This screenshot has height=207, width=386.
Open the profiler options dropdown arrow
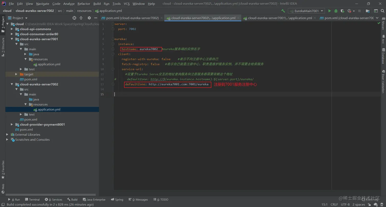click(x=354, y=11)
